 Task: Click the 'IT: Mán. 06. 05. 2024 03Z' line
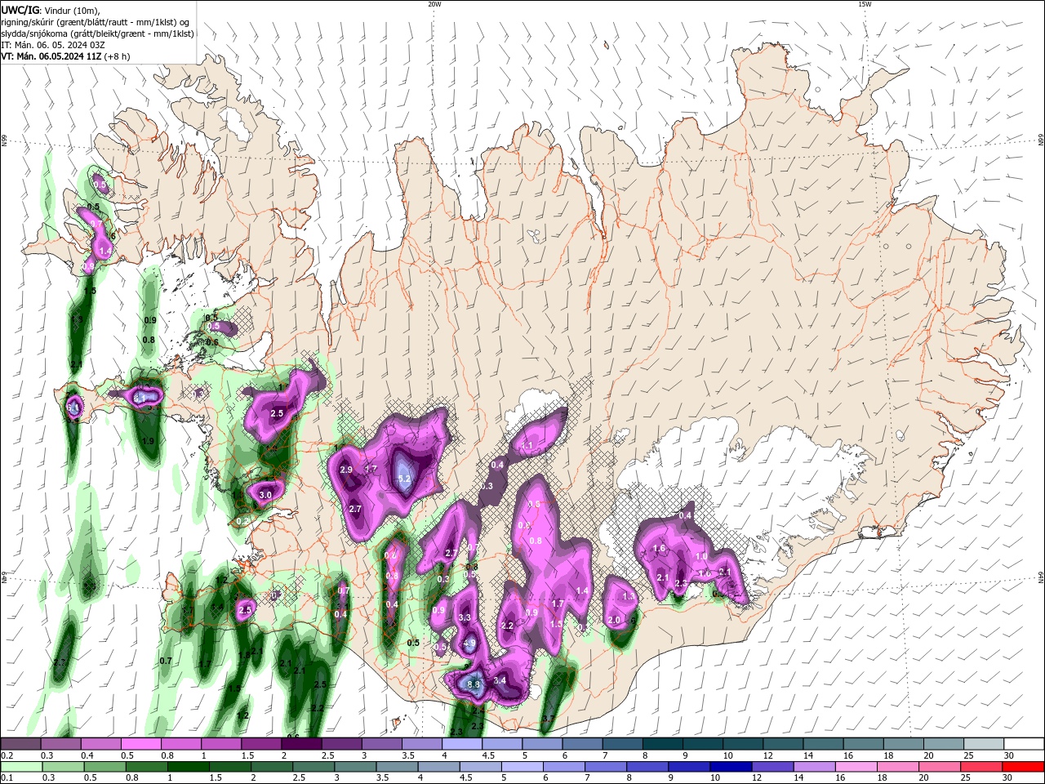click(x=55, y=45)
